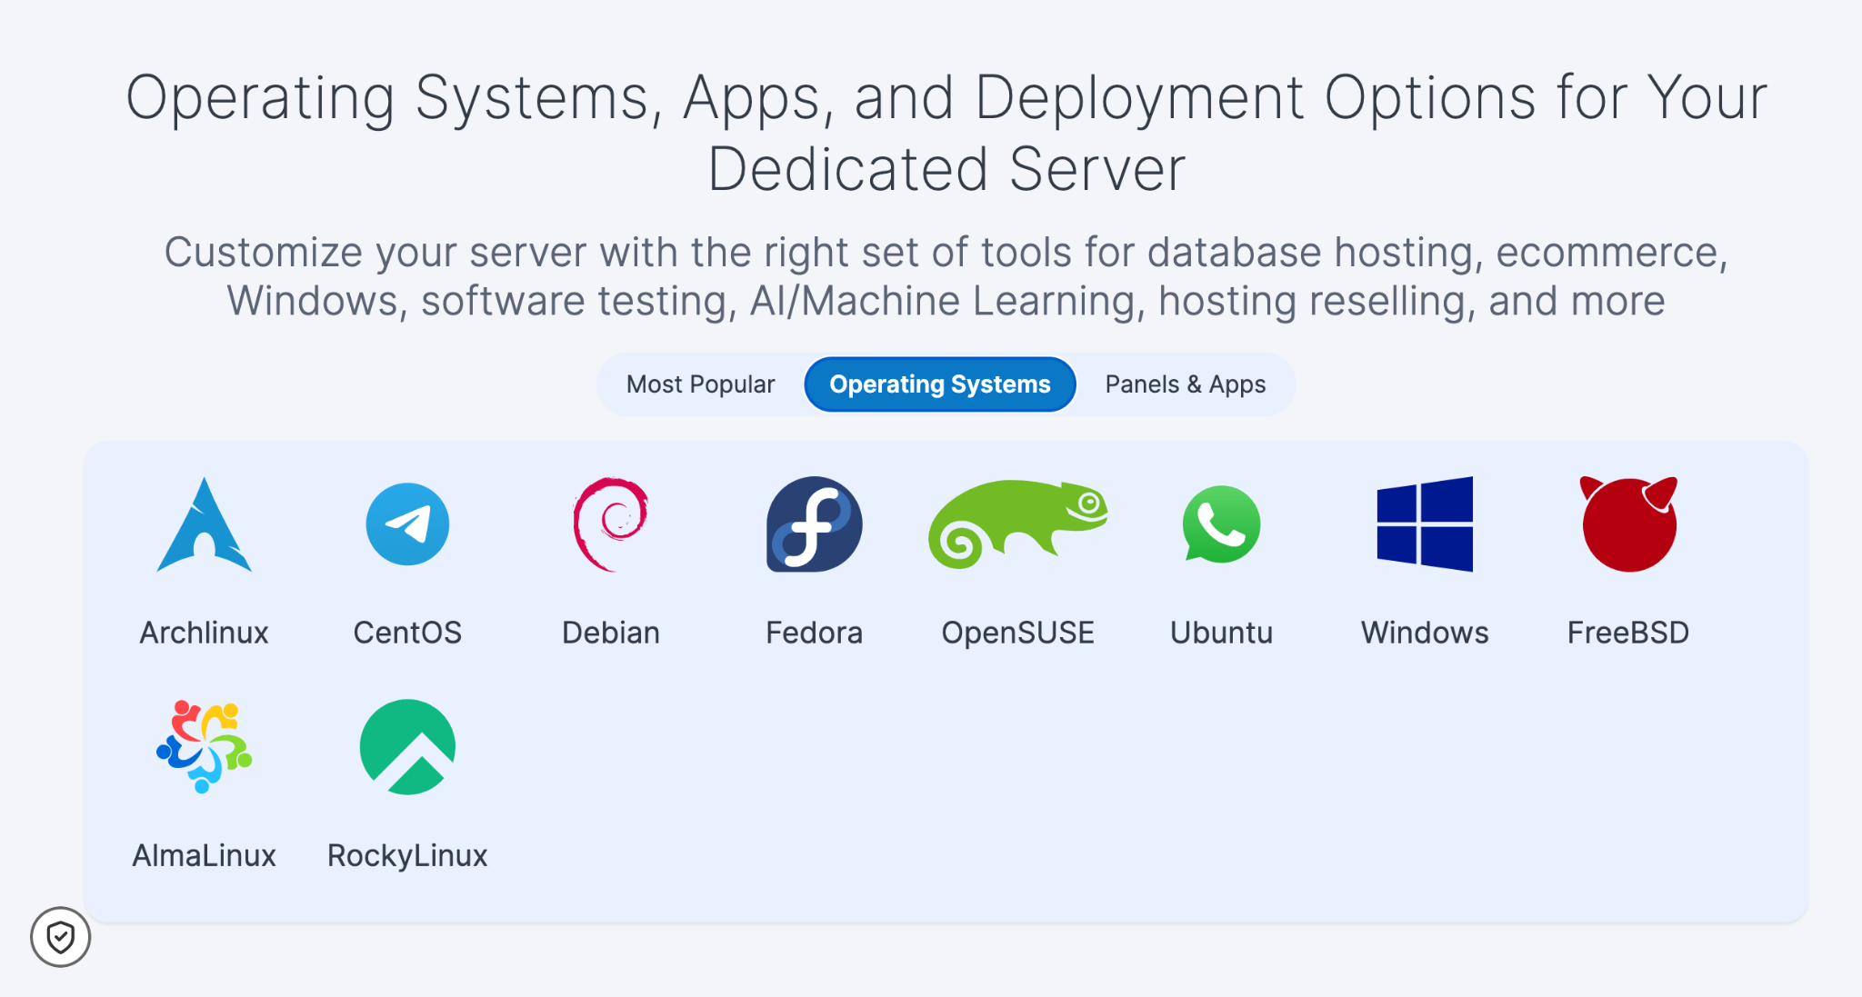Click the green phone icon above Ubuntu

tap(1221, 524)
